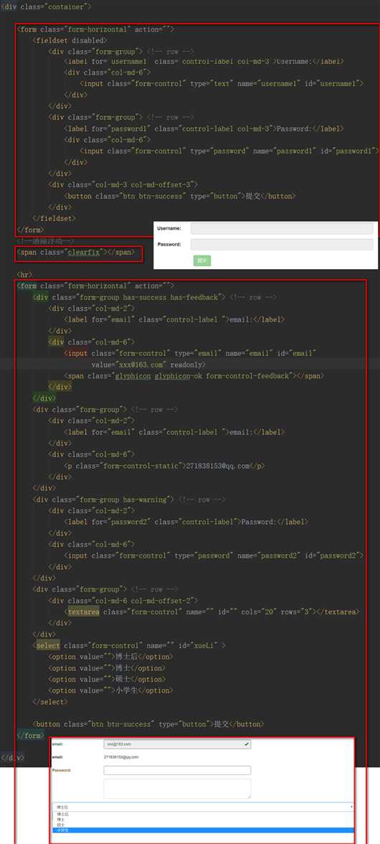
Task: Click the clearfix class name in code
Action: coord(84,252)
